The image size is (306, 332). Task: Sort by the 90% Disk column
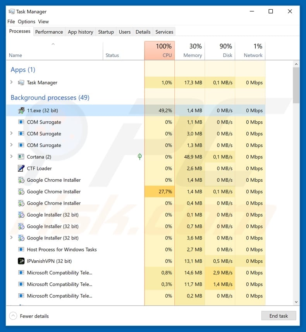(x=220, y=51)
